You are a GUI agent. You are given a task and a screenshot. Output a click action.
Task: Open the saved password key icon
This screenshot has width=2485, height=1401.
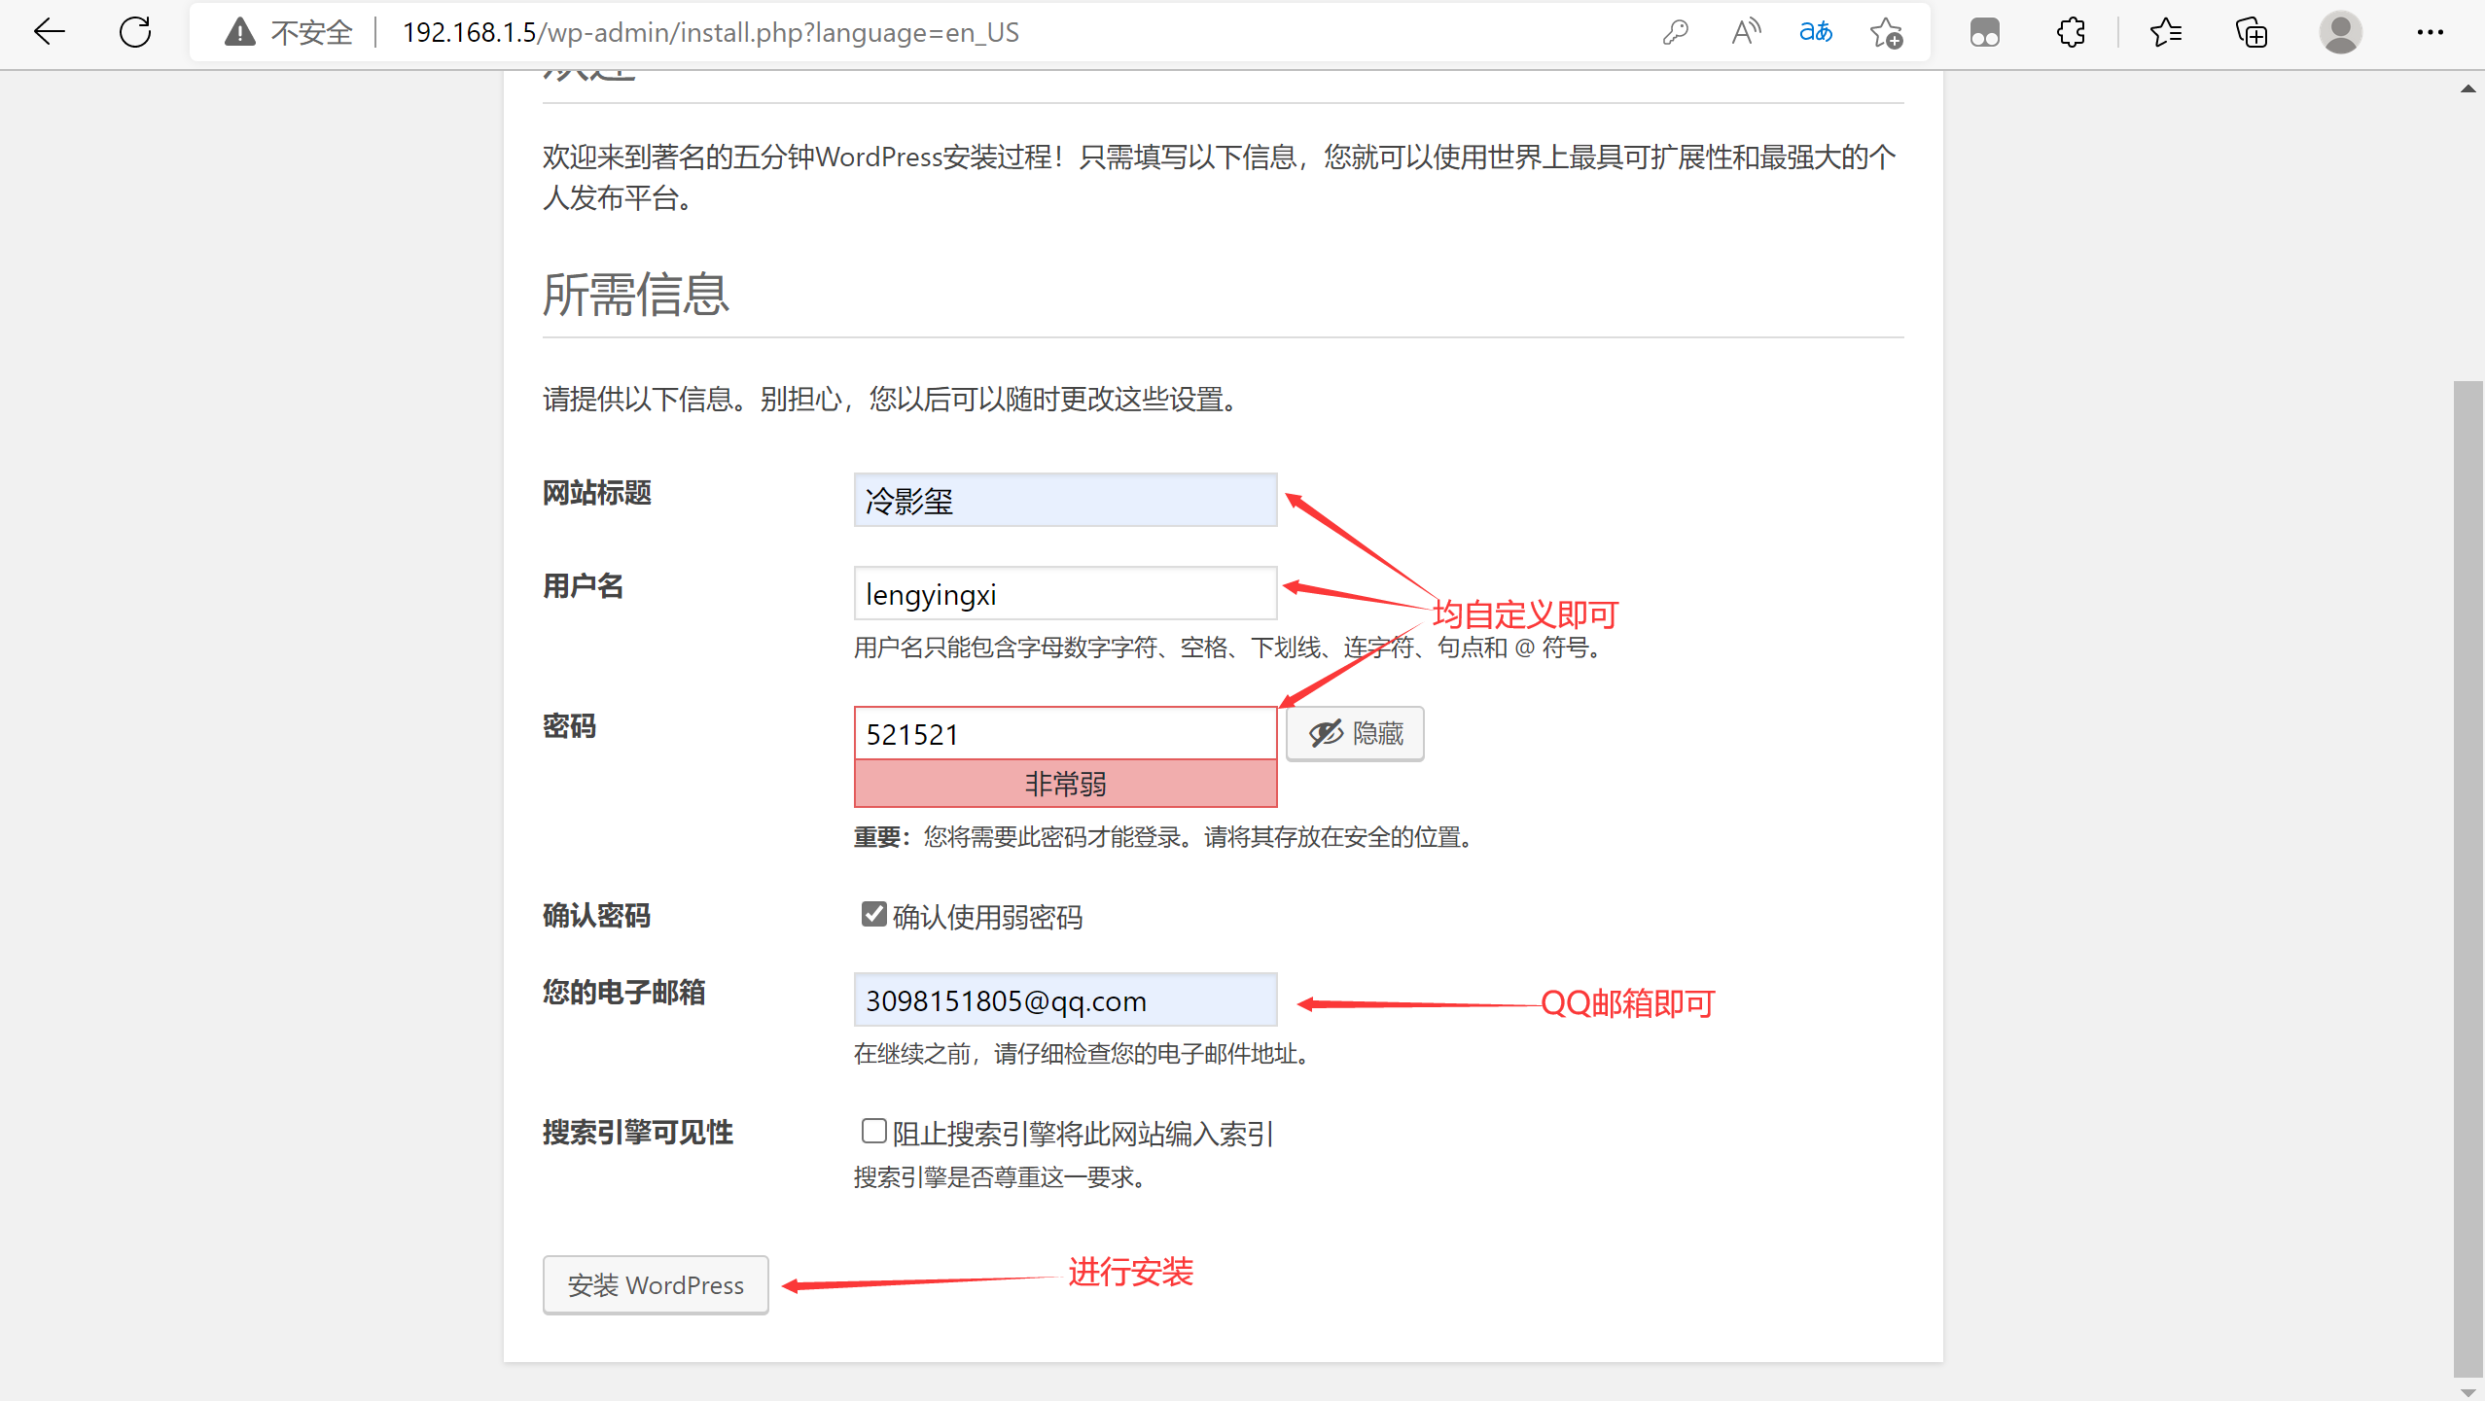coord(1675,32)
